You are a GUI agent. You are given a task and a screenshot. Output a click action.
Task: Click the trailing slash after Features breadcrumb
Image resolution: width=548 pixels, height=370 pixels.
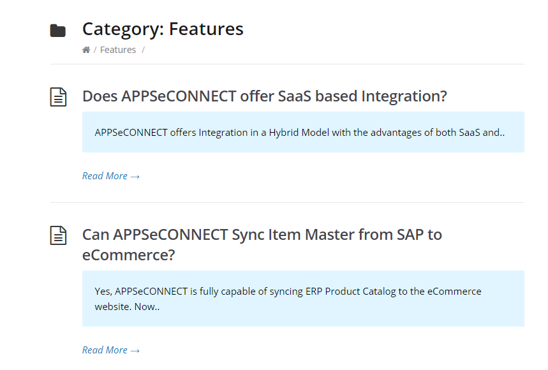point(143,50)
